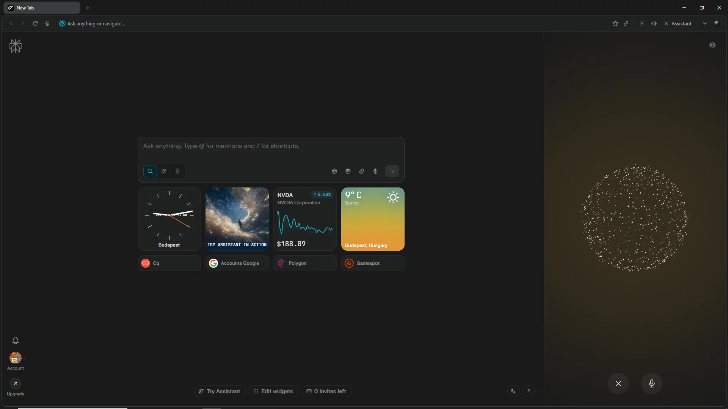
Task: Open the notifications bell
Action: point(16,340)
